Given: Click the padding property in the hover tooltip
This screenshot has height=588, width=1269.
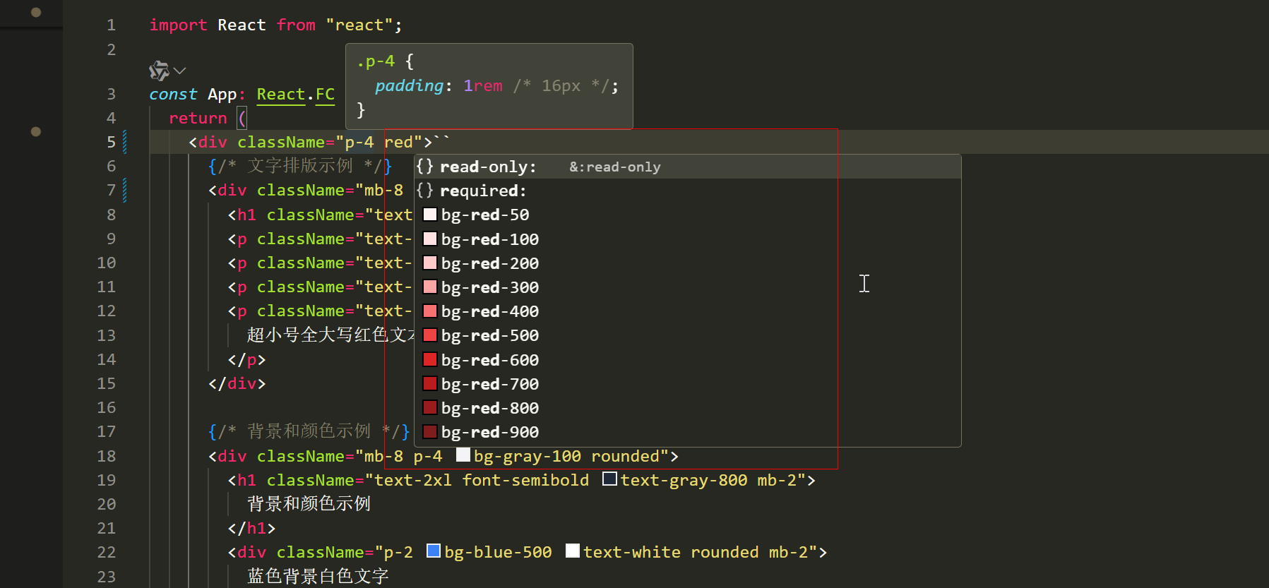Looking at the screenshot, I should coord(410,85).
